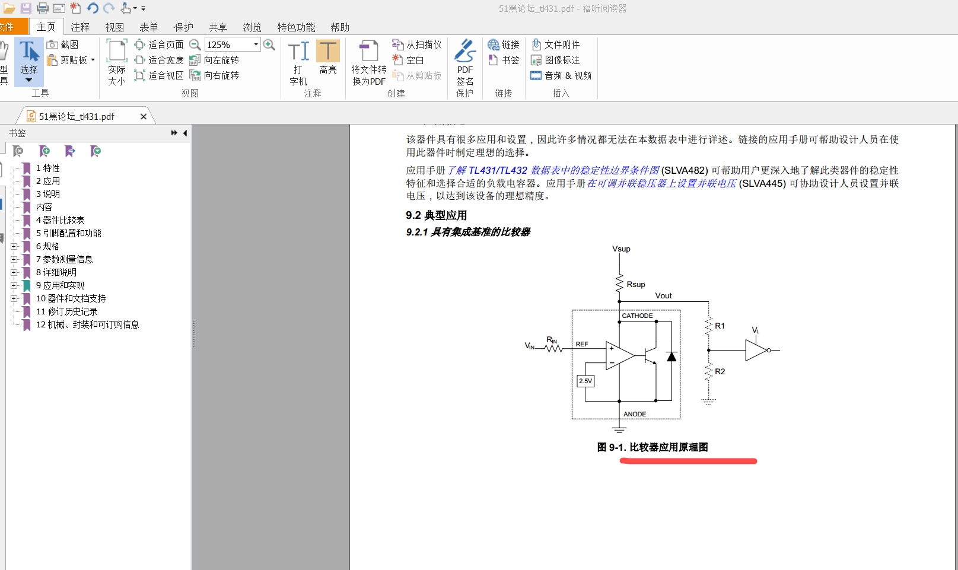958x570 pixels.
Task: Go to bookmark 11 修订历史记录
Action: pos(66,311)
